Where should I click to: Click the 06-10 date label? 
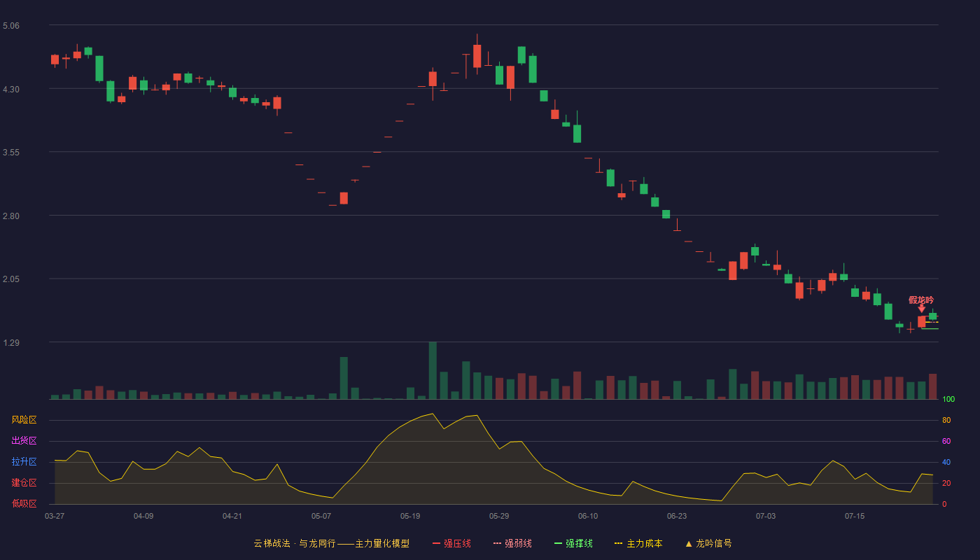[588, 516]
